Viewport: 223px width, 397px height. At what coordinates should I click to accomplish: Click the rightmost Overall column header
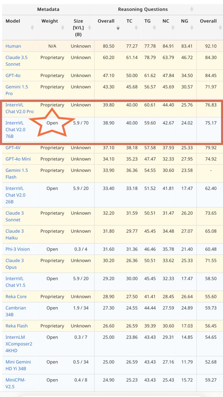pos(208,21)
